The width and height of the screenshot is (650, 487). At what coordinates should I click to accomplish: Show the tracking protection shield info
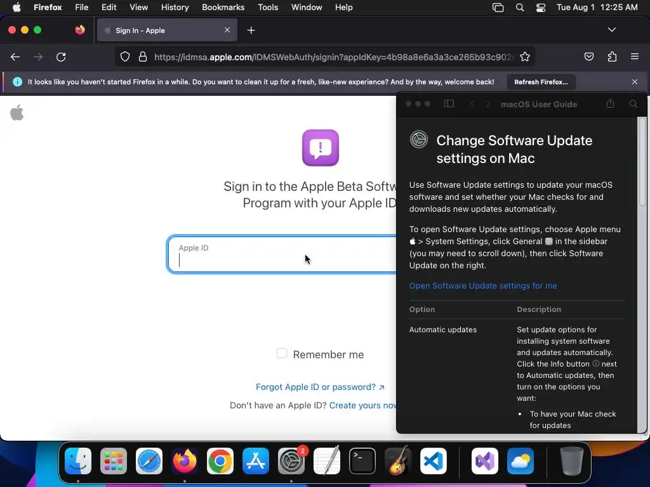(x=125, y=56)
